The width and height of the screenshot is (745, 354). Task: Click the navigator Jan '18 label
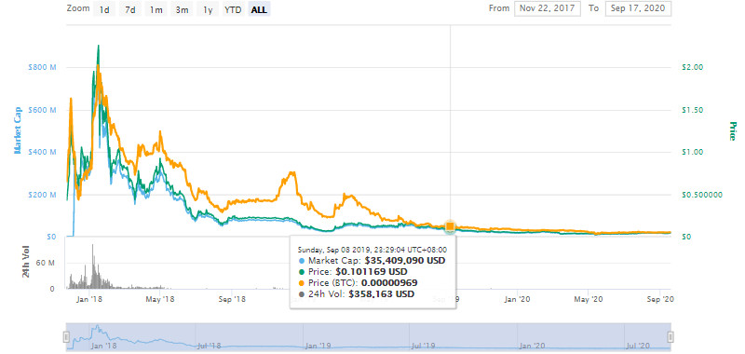coord(103,346)
